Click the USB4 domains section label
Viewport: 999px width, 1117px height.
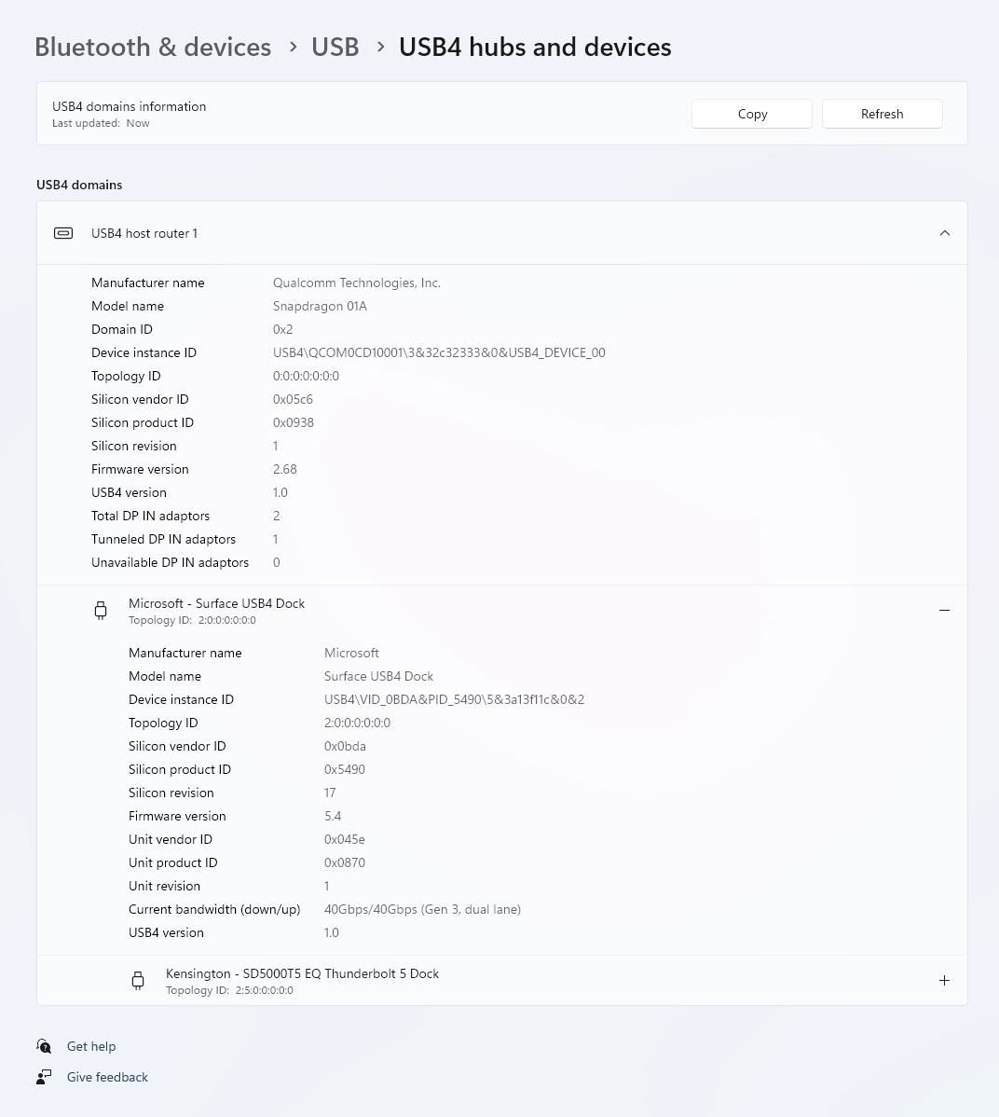[79, 185]
